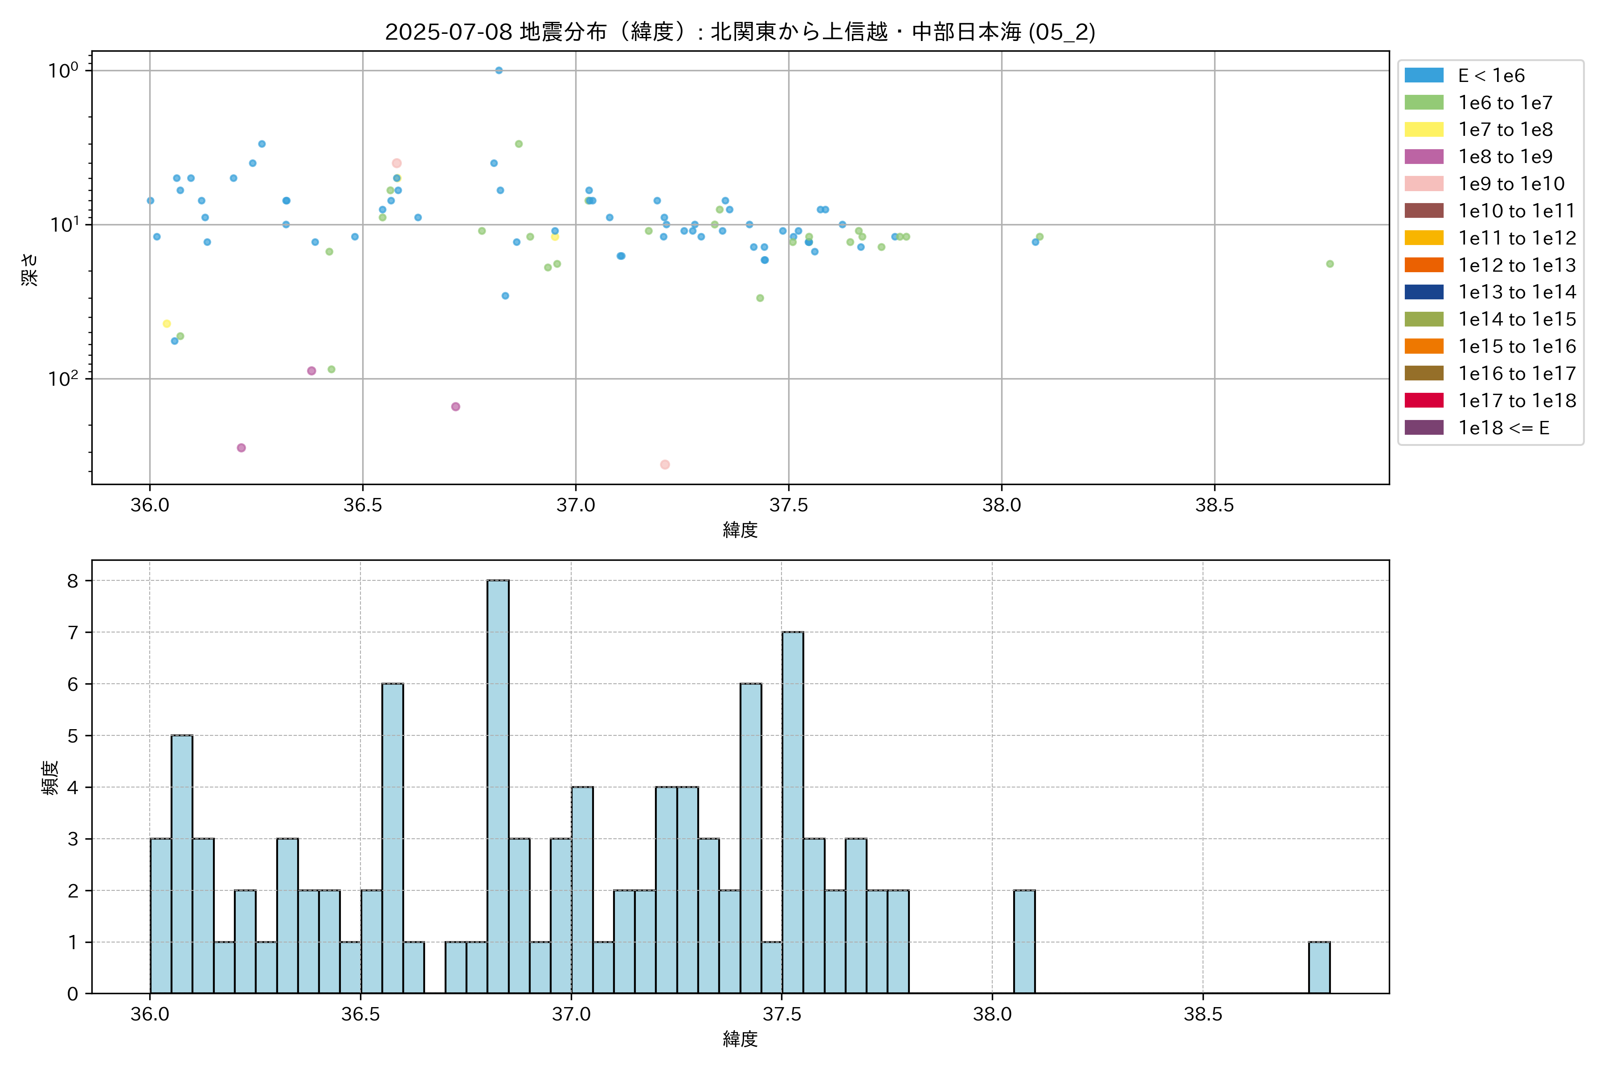Click the green 1e6 to 1e7 legend swatch

click(1423, 102)
